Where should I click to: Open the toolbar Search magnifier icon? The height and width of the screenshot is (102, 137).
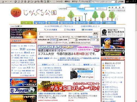25,2
